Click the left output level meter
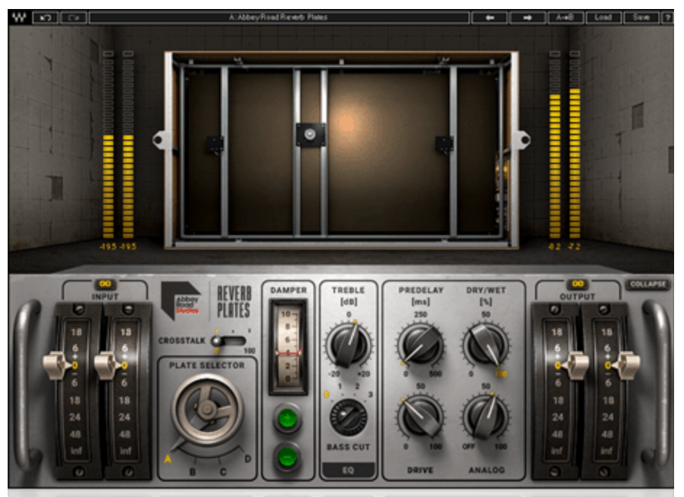The height and width of the screenshot is (497, 684). (x=555, y=144)
